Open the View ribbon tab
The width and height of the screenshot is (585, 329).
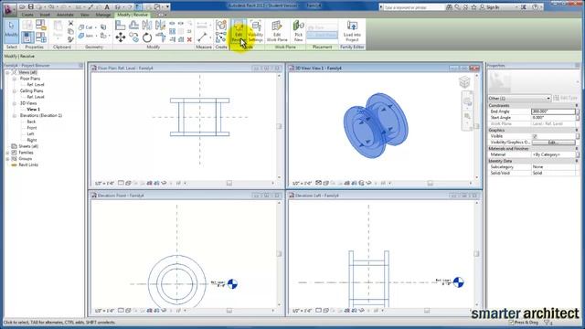tap(85, 15)
